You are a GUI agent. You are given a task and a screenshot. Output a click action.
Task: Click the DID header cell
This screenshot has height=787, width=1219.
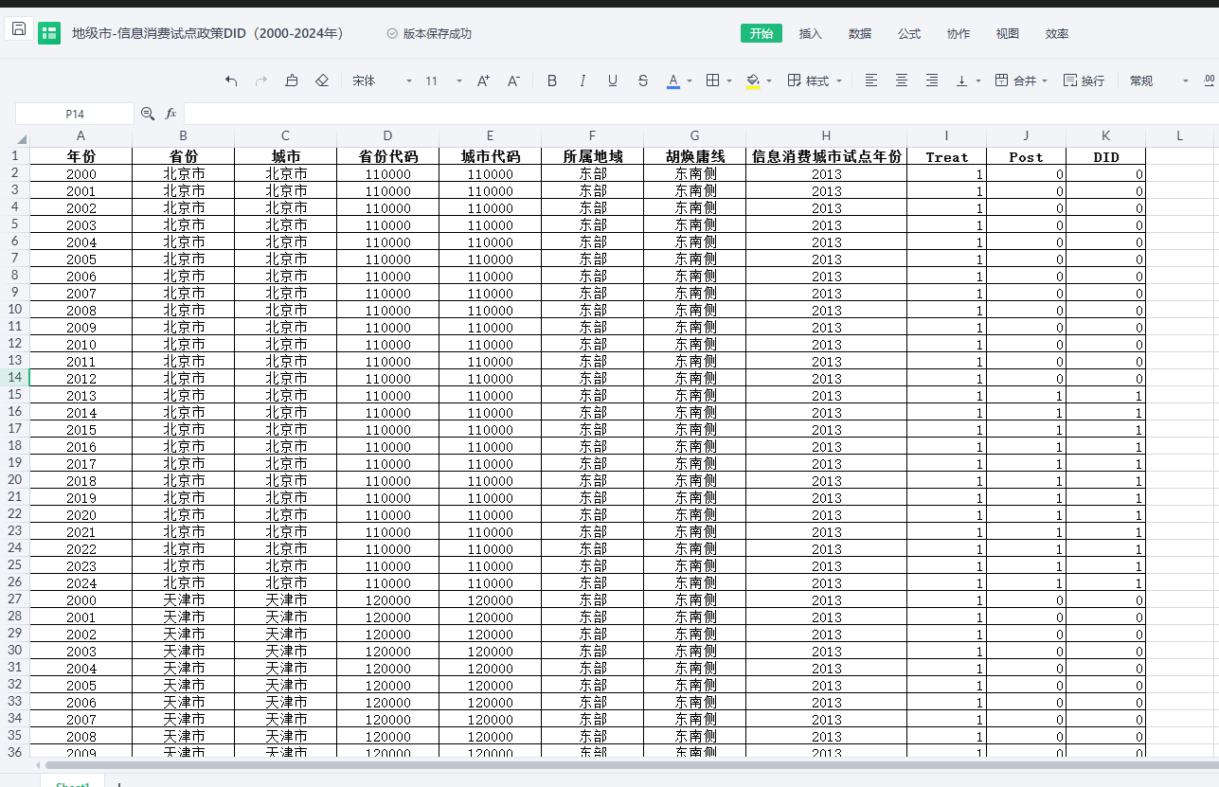click(x=1106, y=156)
